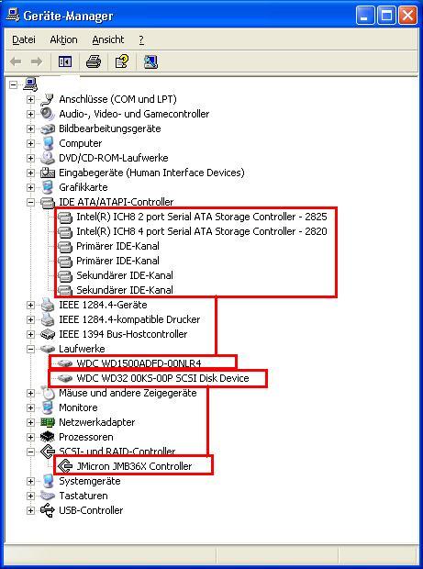
Task: Expand the Anschlüsse (COM und LPT) node
Action: click(30, 99)
